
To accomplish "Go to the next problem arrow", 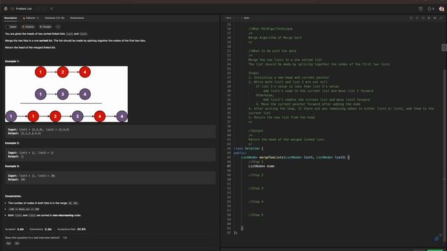I will [44, 9].
